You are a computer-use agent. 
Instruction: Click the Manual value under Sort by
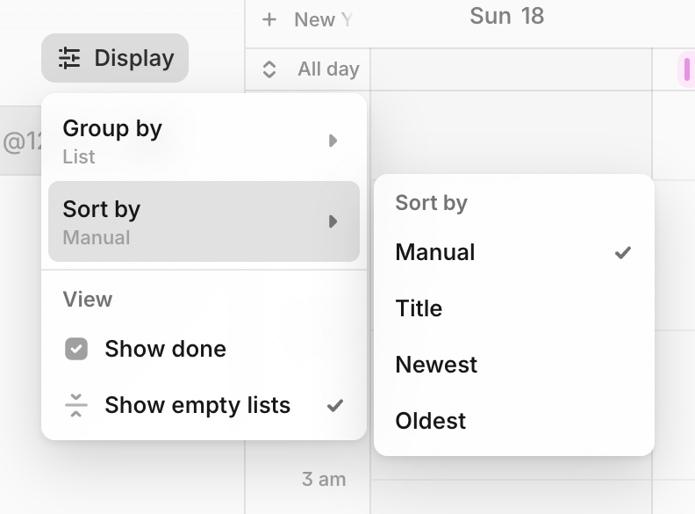[x=97, y=237]
